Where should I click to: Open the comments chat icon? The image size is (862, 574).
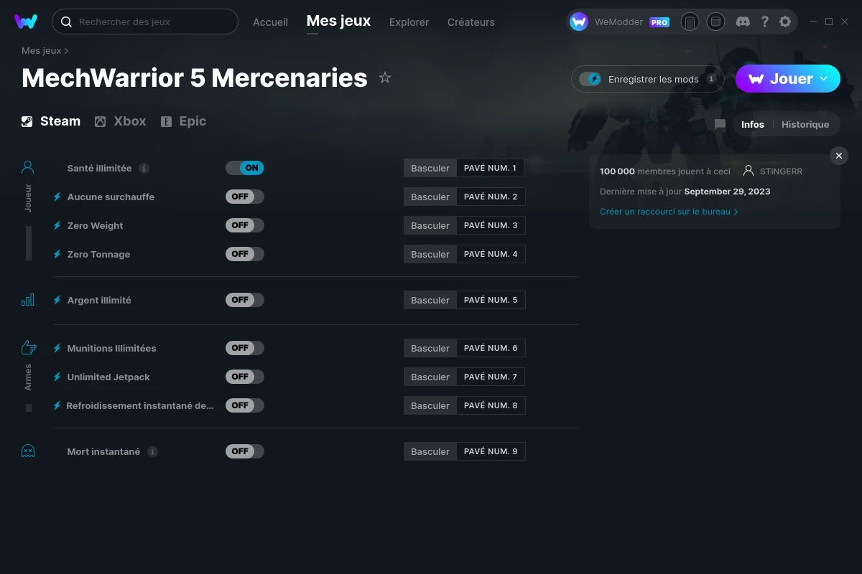(x=720, y=125)
